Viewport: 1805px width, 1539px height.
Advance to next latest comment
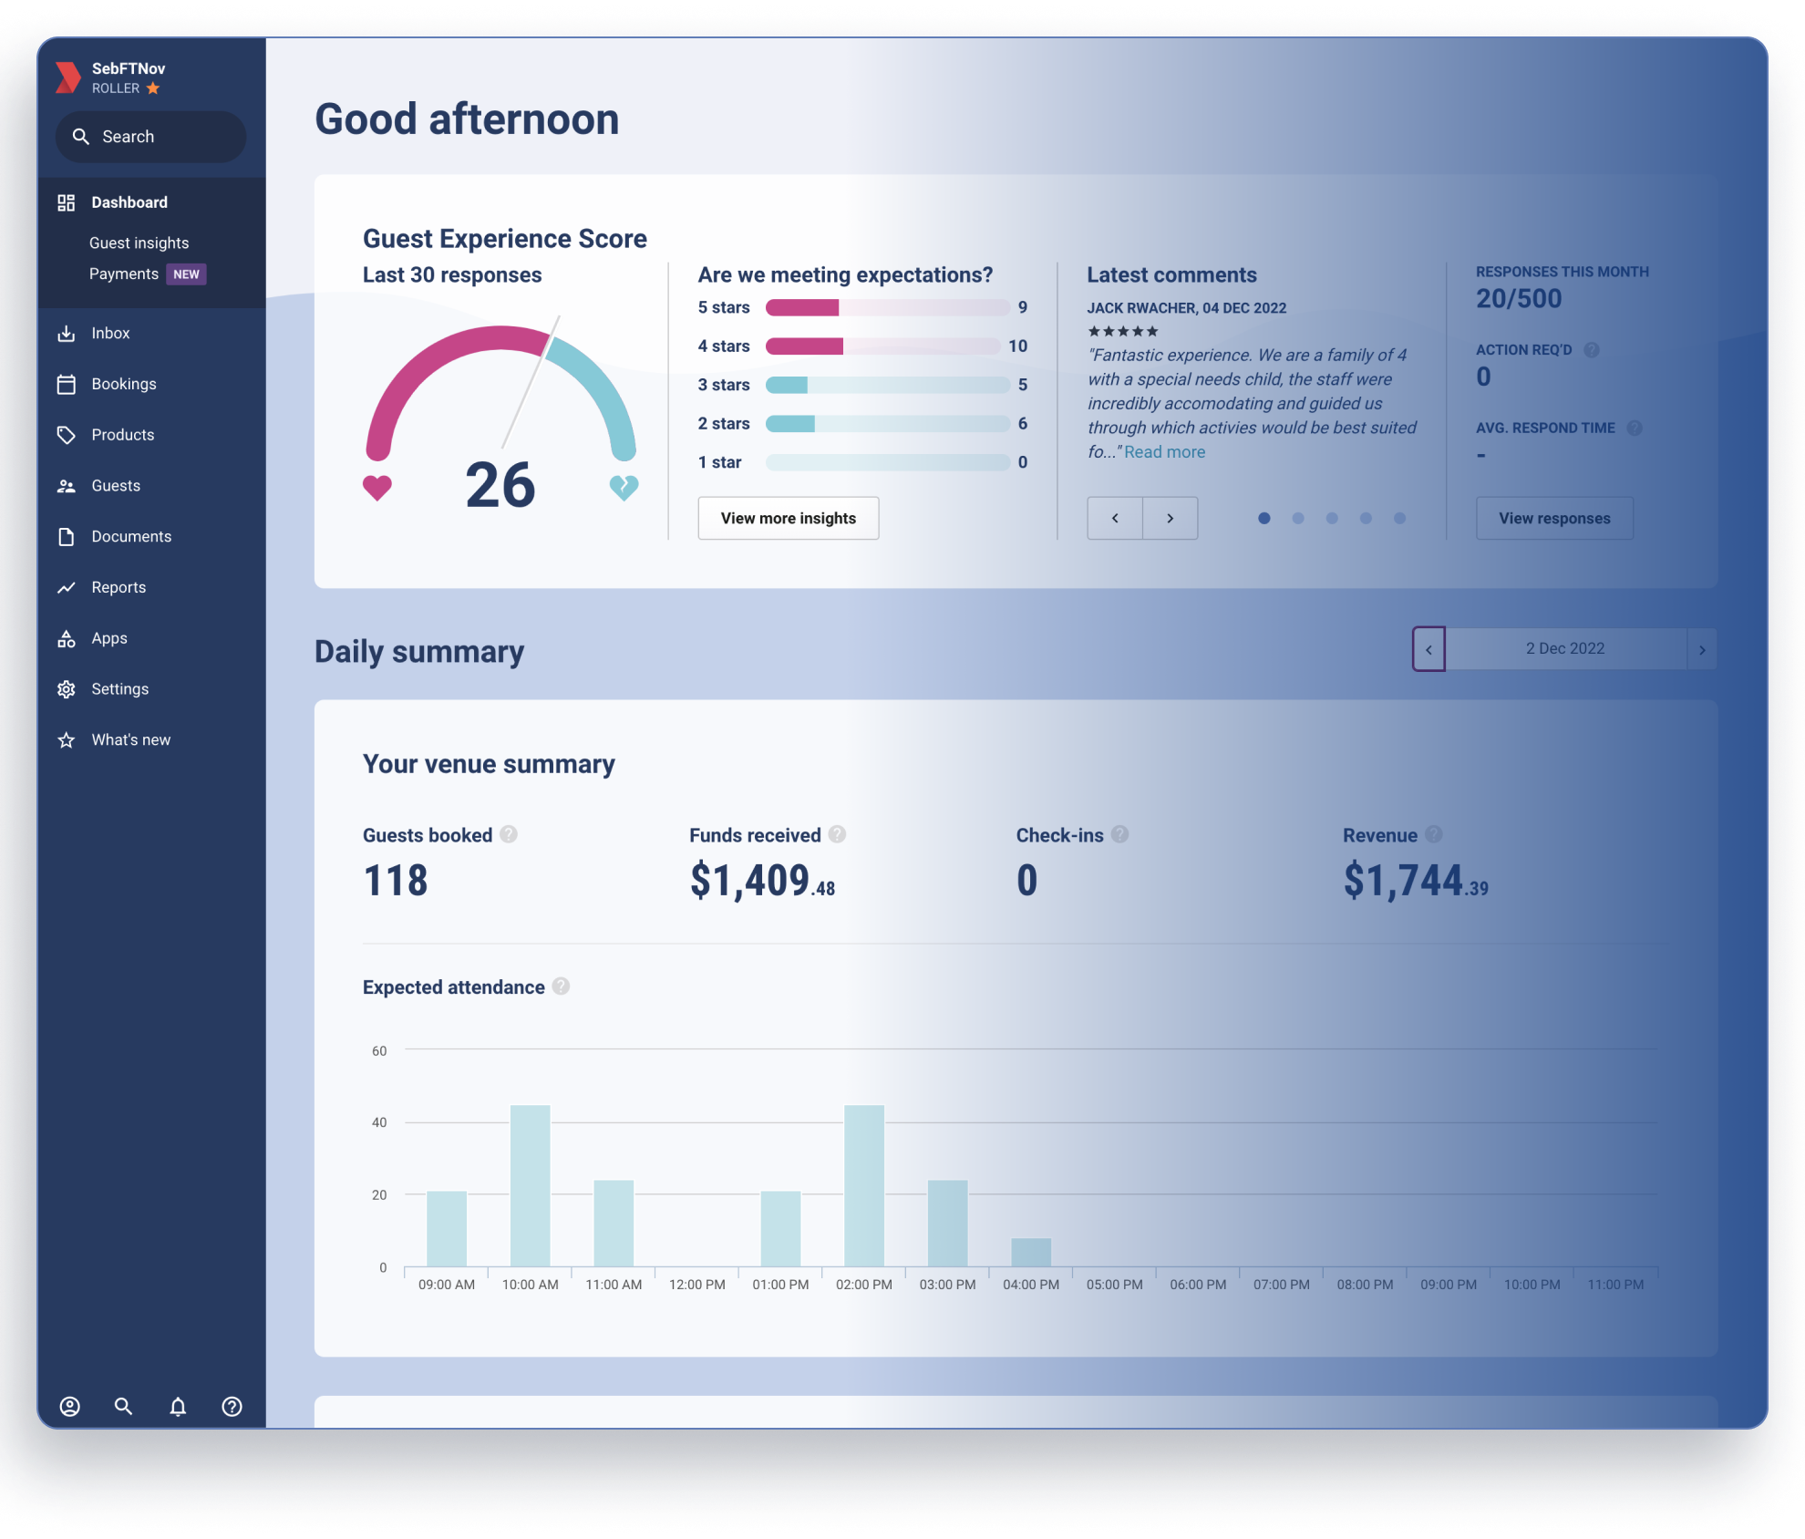(1171, 518)
